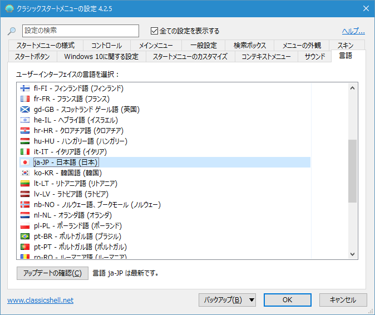Screen dimensions: 375x315
Task: Select lt-LT - リトアニア語 row text
Action: tap(76, 184)
